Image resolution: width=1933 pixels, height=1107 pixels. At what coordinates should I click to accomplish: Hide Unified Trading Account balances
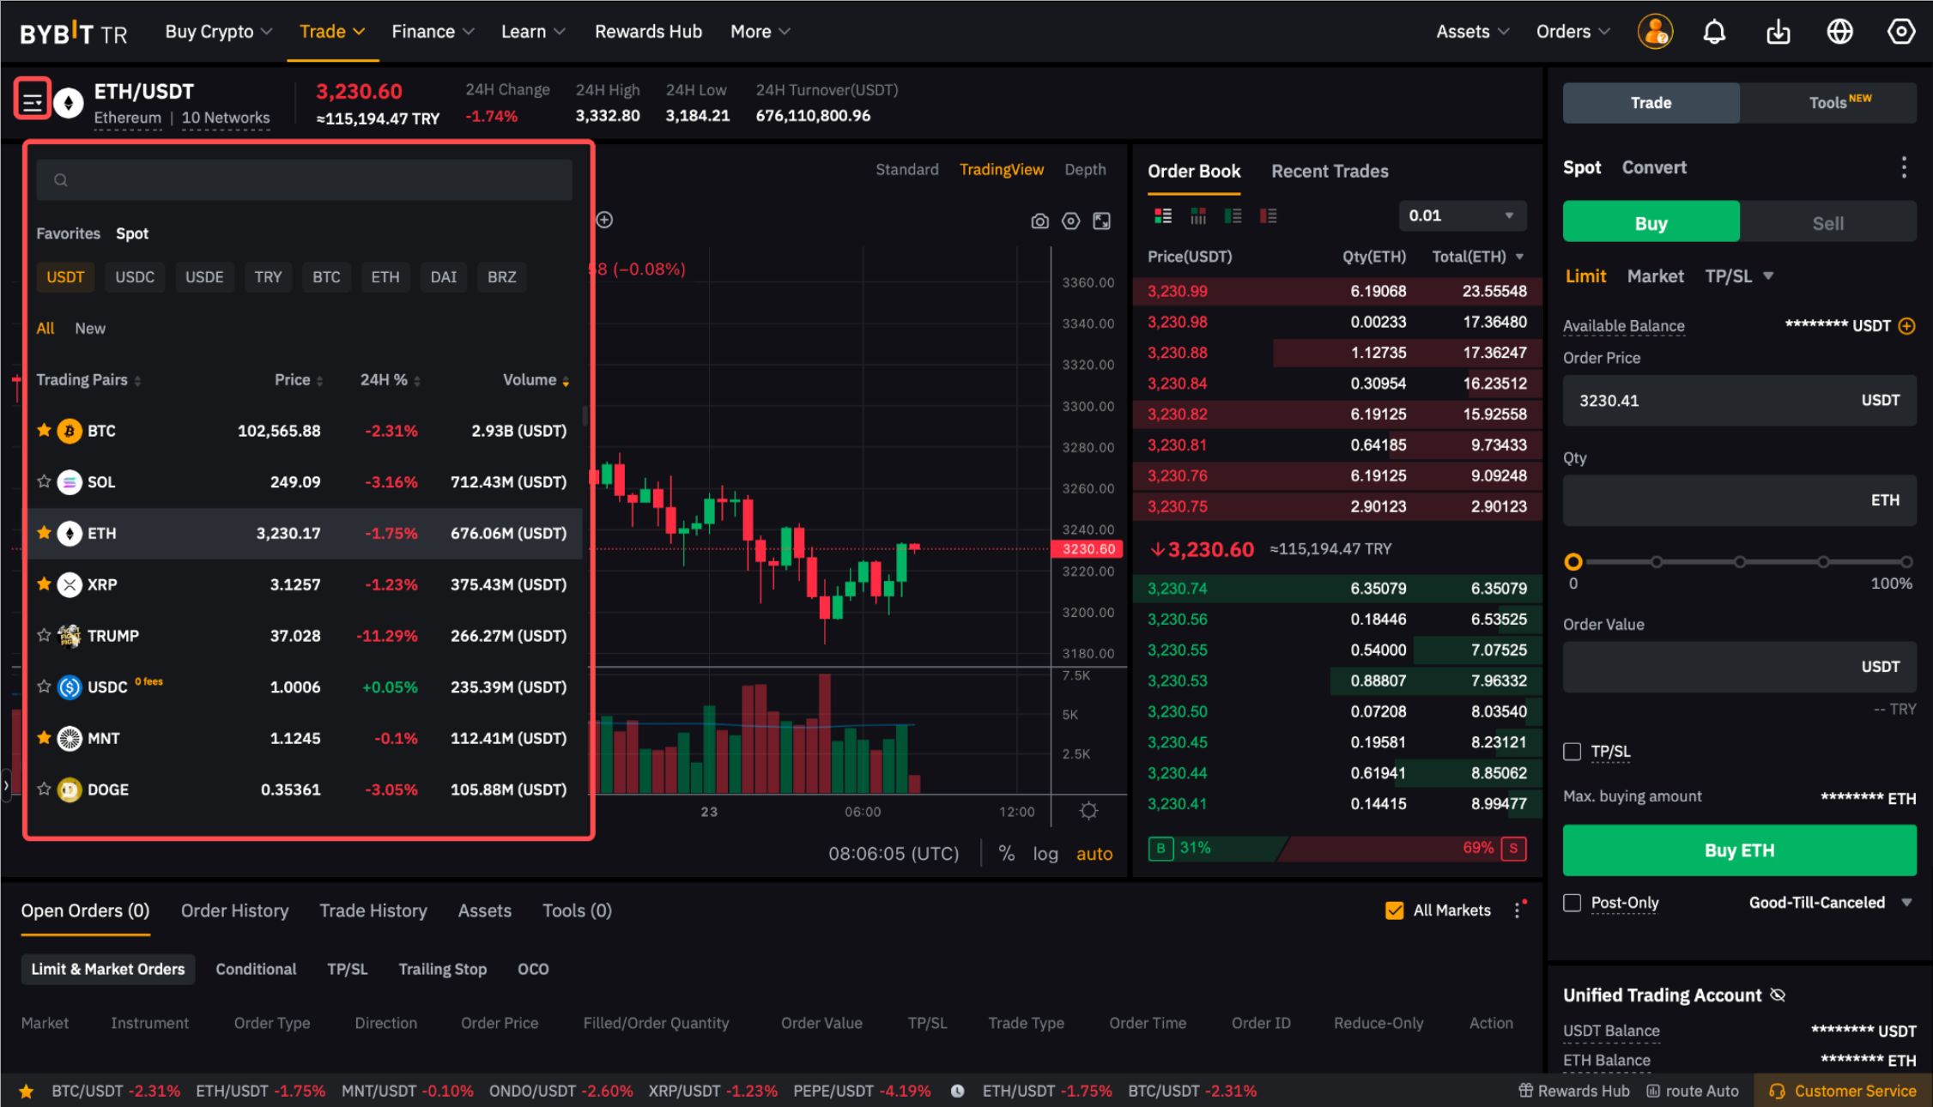(1778, 995)
